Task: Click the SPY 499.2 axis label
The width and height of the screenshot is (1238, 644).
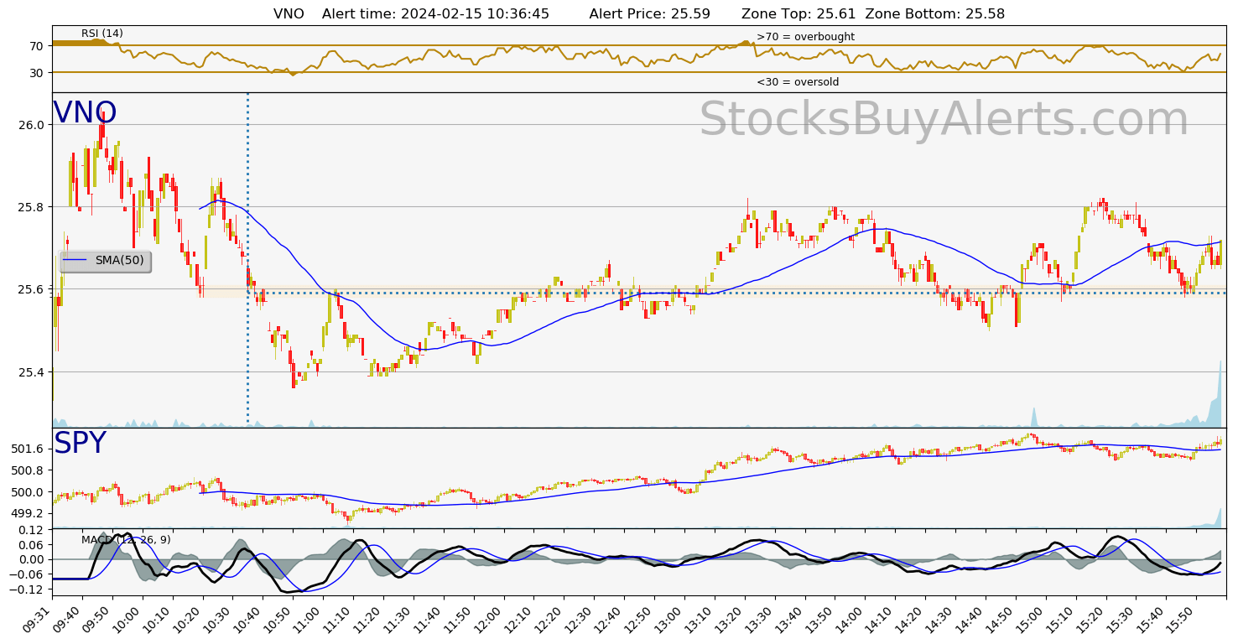Action: (x=28, y=513)
